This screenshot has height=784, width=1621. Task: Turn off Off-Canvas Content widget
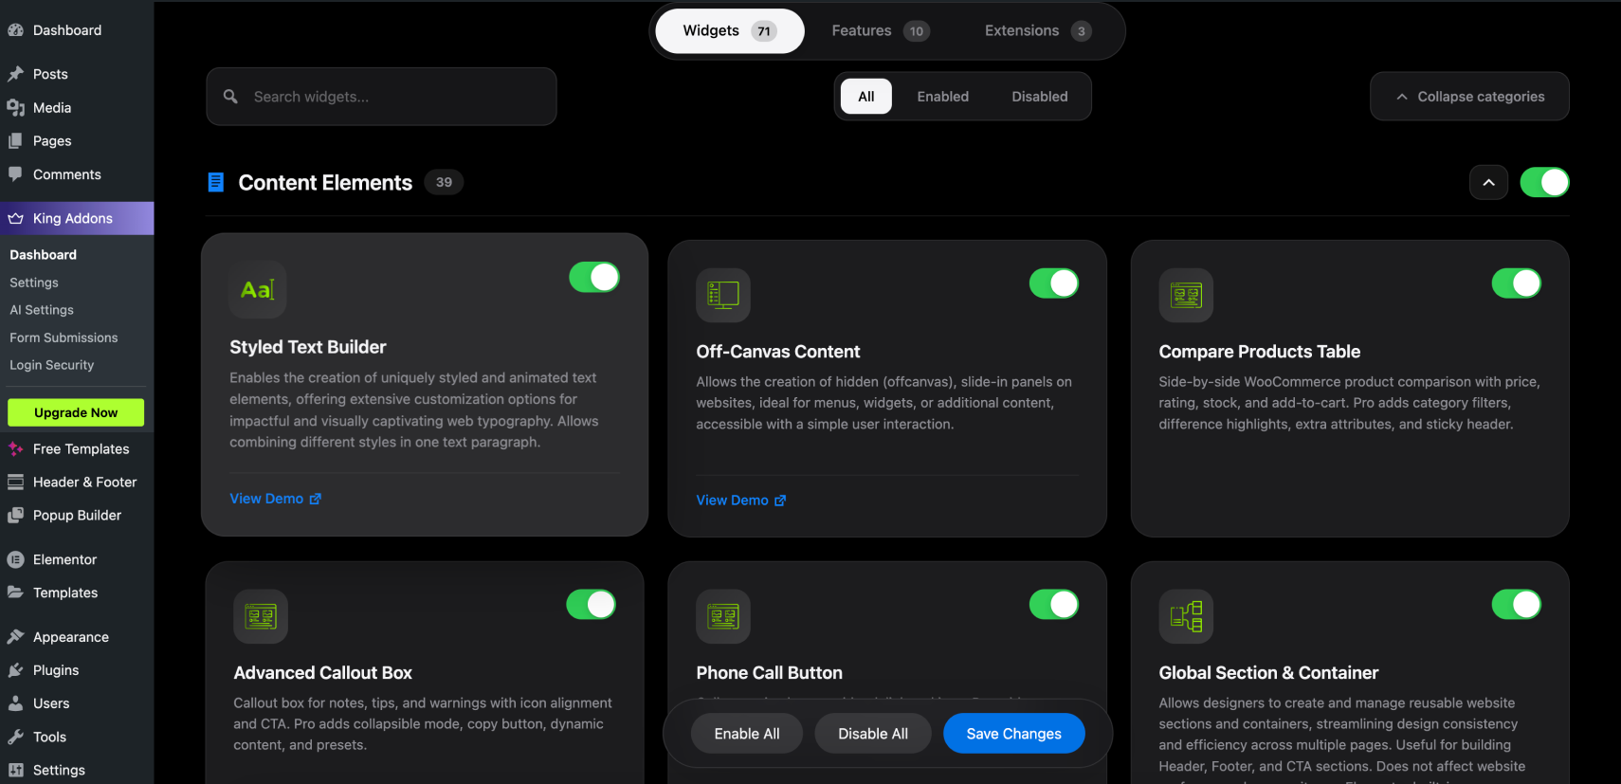click(x=1054, y=283)
